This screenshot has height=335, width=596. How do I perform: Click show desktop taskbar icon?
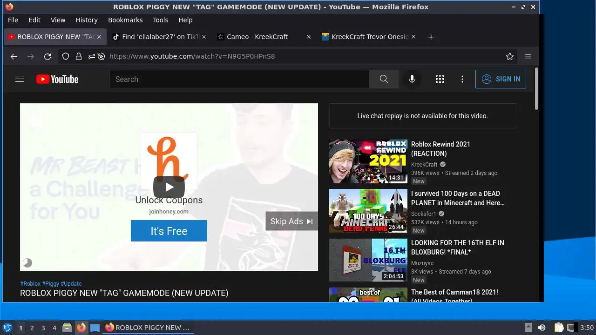95,328
